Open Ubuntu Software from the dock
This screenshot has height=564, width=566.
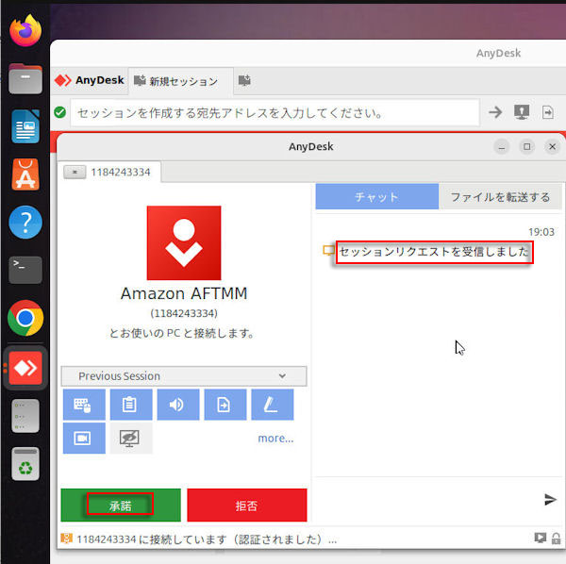[x=25, y=174]
